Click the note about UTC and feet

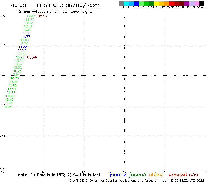click(59, 175)
